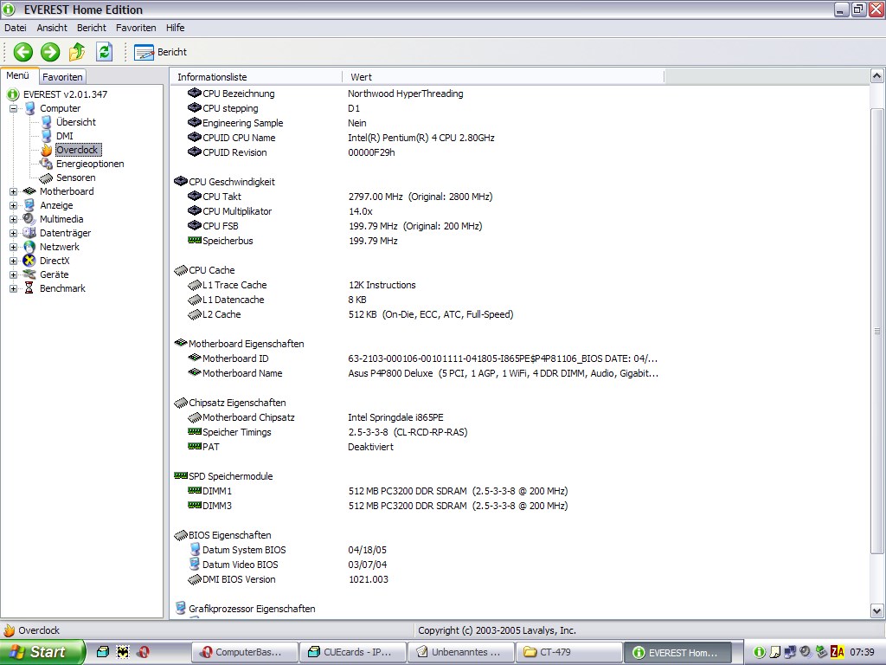Select the DIMM1 memory module row
This screenshot has width=886, height=665.
[x=418, y=491]
